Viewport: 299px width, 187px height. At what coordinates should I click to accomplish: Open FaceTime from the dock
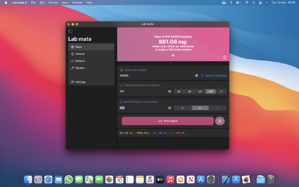99,180
